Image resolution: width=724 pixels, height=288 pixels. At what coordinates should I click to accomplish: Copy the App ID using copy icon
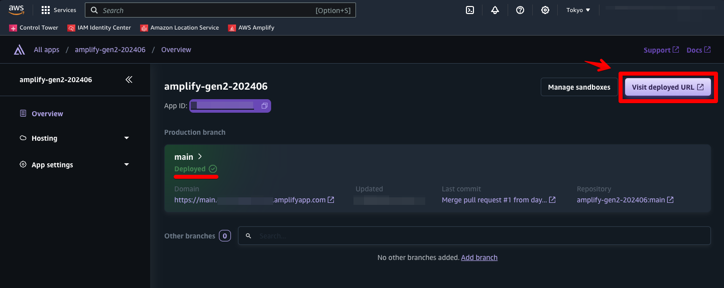click(x=264, y=106)
